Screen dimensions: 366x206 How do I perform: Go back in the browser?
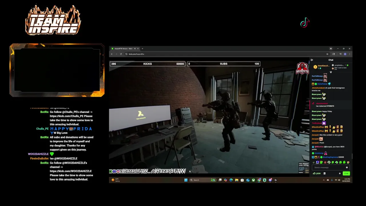[112, 54]
